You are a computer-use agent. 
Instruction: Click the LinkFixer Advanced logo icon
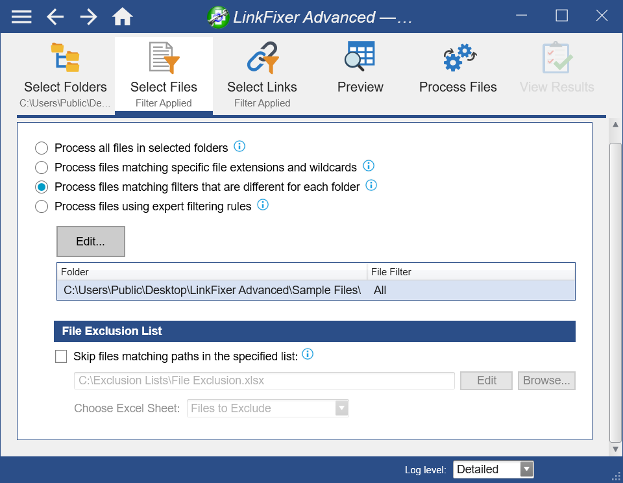pyautogui.click(x=218, y=17)
